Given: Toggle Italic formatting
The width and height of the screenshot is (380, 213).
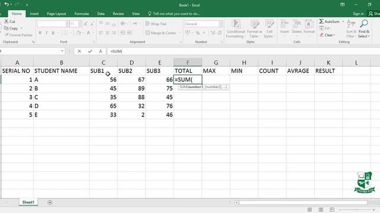Looking at the screenshot, I should click(46, 33).
